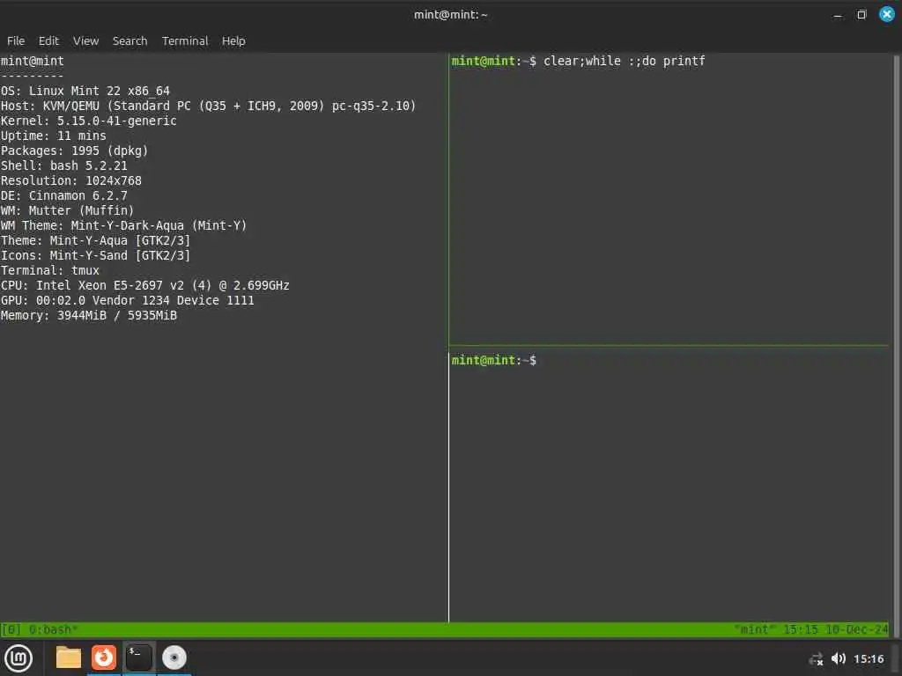Image resolution: width=902 pixels, height=676 pixels.
Task: Open the volume speaker tray icon
Action: tap(839, 658)
